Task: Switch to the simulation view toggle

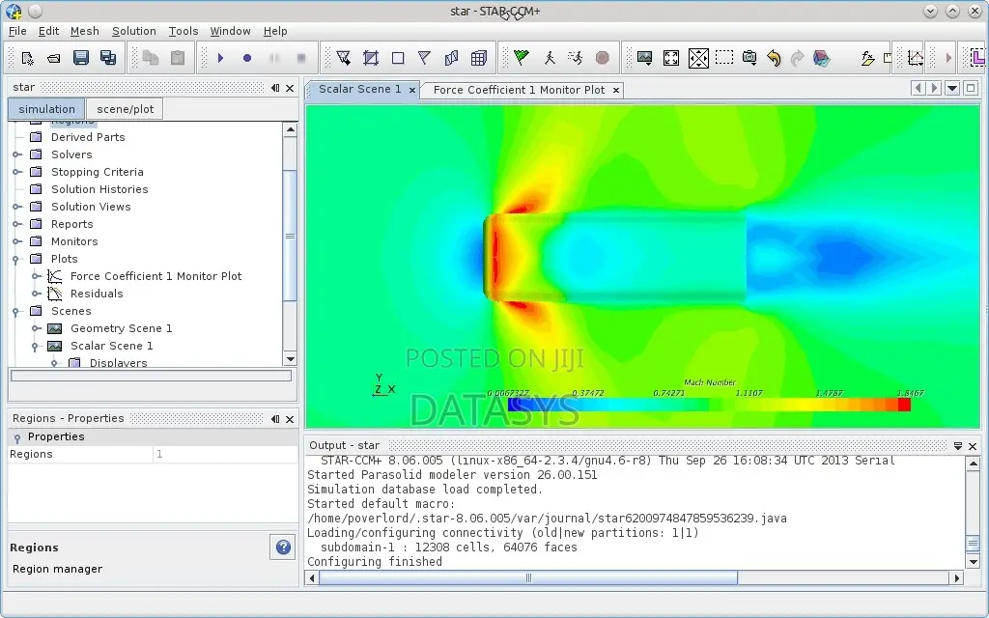Action: 46,109
